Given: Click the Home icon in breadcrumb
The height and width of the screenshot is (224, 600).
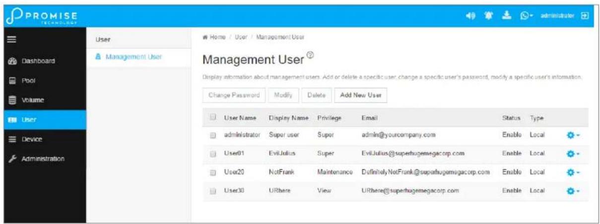Looking at the screenshot, I should [x=205, y=37].
